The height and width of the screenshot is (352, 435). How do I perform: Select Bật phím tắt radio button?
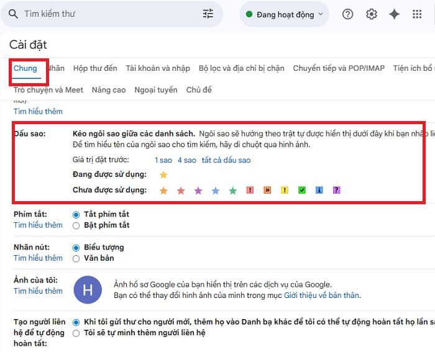(76, 225)
